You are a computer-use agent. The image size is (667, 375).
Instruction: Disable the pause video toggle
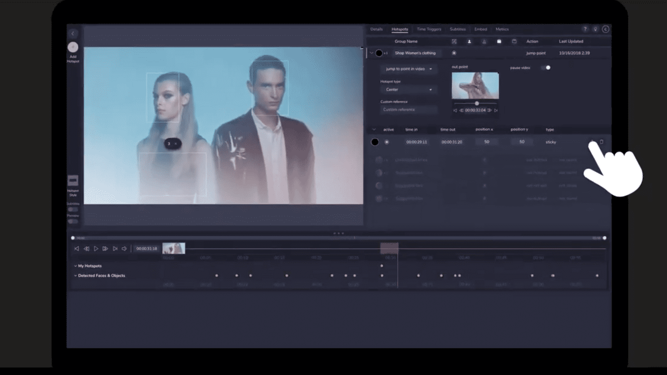coord(547,67)
